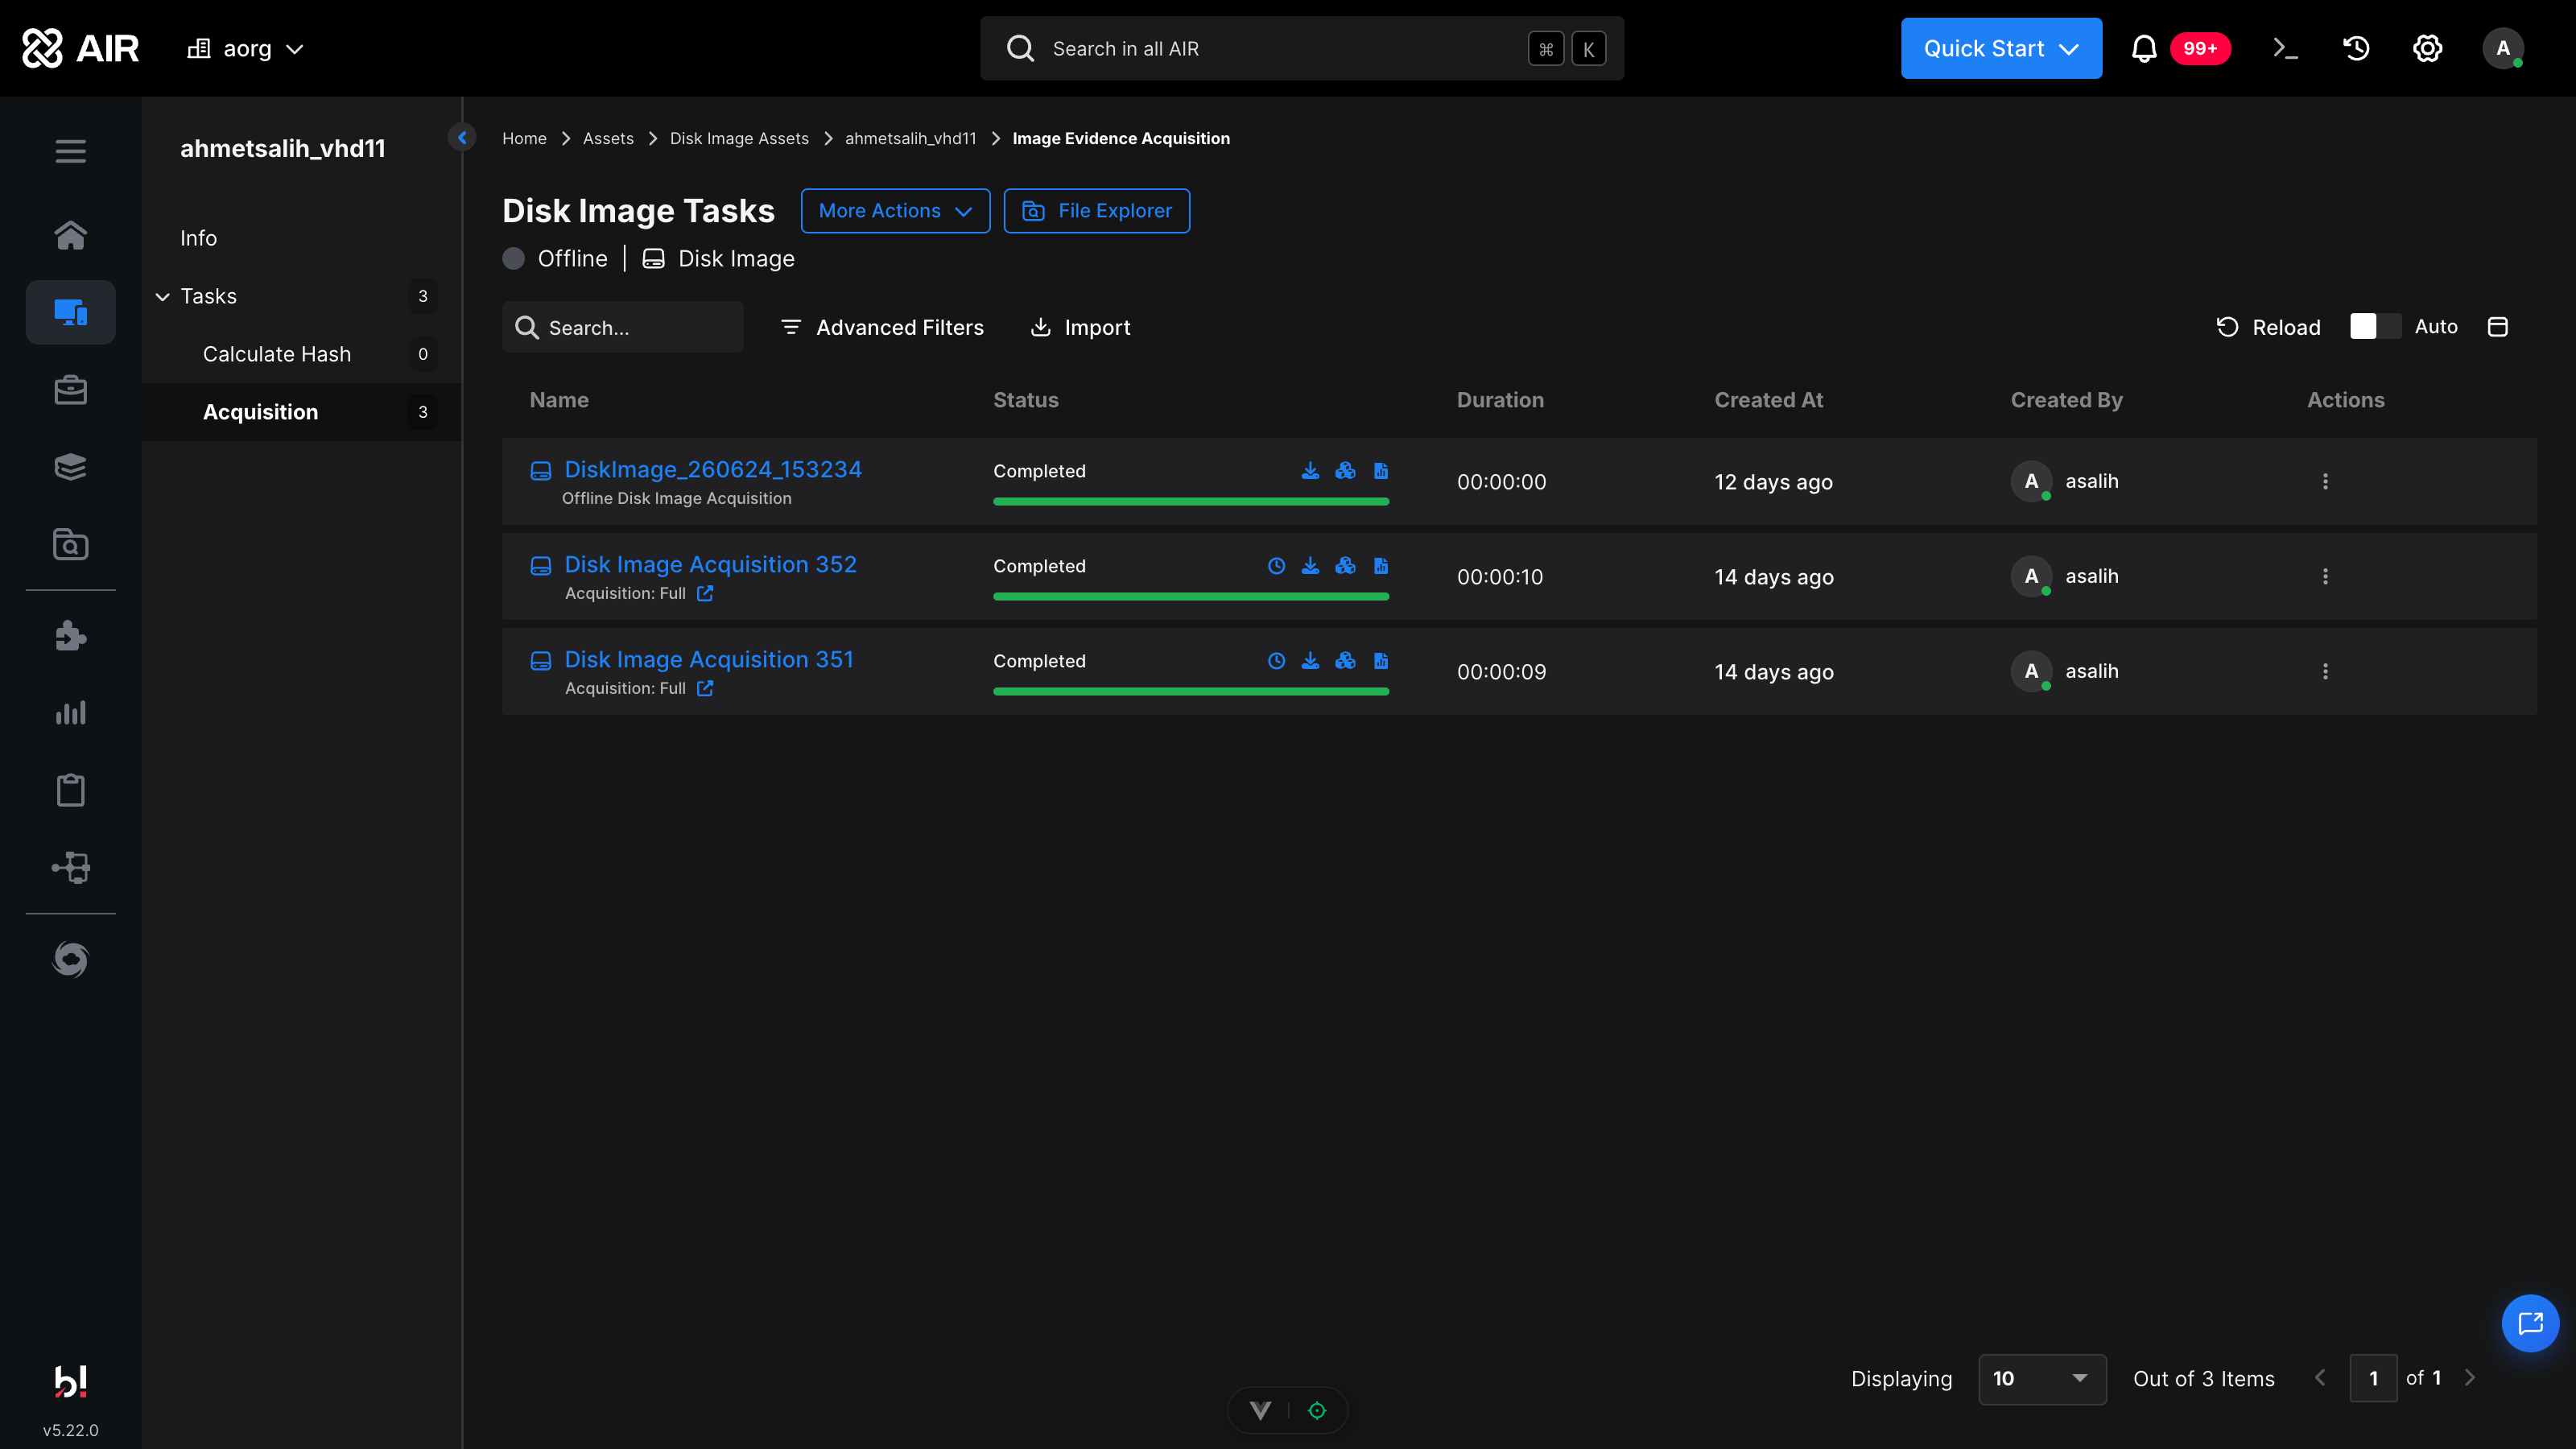Click the cubes icon for DiskImage_260624_153234

coord(1346,471)
